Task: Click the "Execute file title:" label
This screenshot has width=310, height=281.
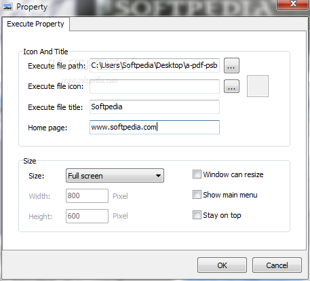Action: coord(56,107)
